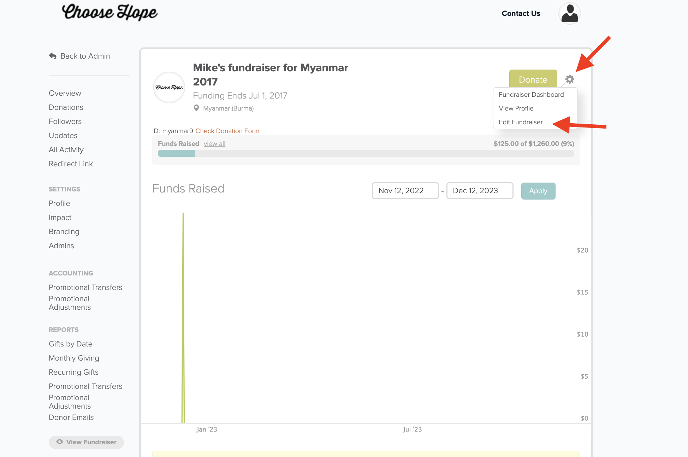Screen dimensions: 688x457
Task: Click the Donate button
Action: [x=533, y=79]
